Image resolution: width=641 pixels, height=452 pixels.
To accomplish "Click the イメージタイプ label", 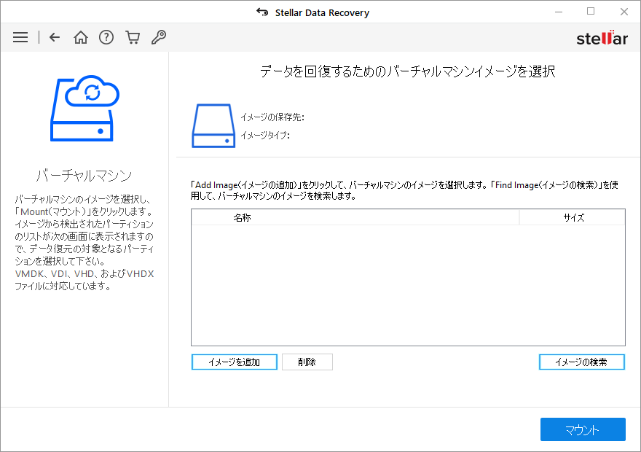I will 265,136.
